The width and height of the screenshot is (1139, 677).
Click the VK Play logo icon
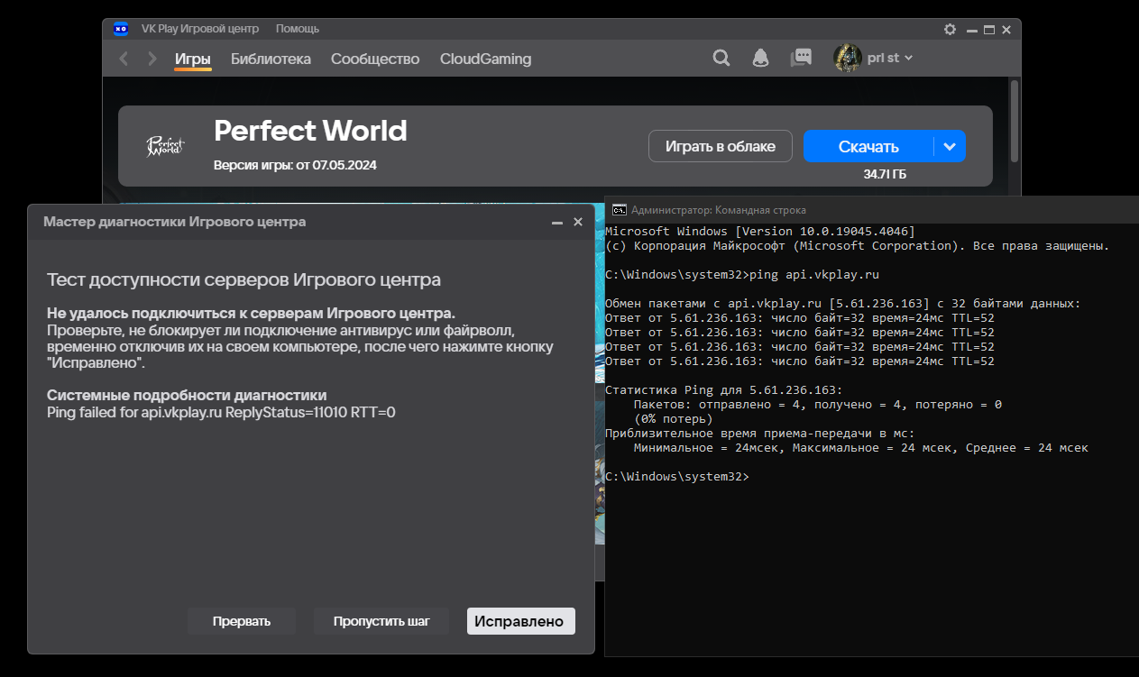(x=121, y=29)
